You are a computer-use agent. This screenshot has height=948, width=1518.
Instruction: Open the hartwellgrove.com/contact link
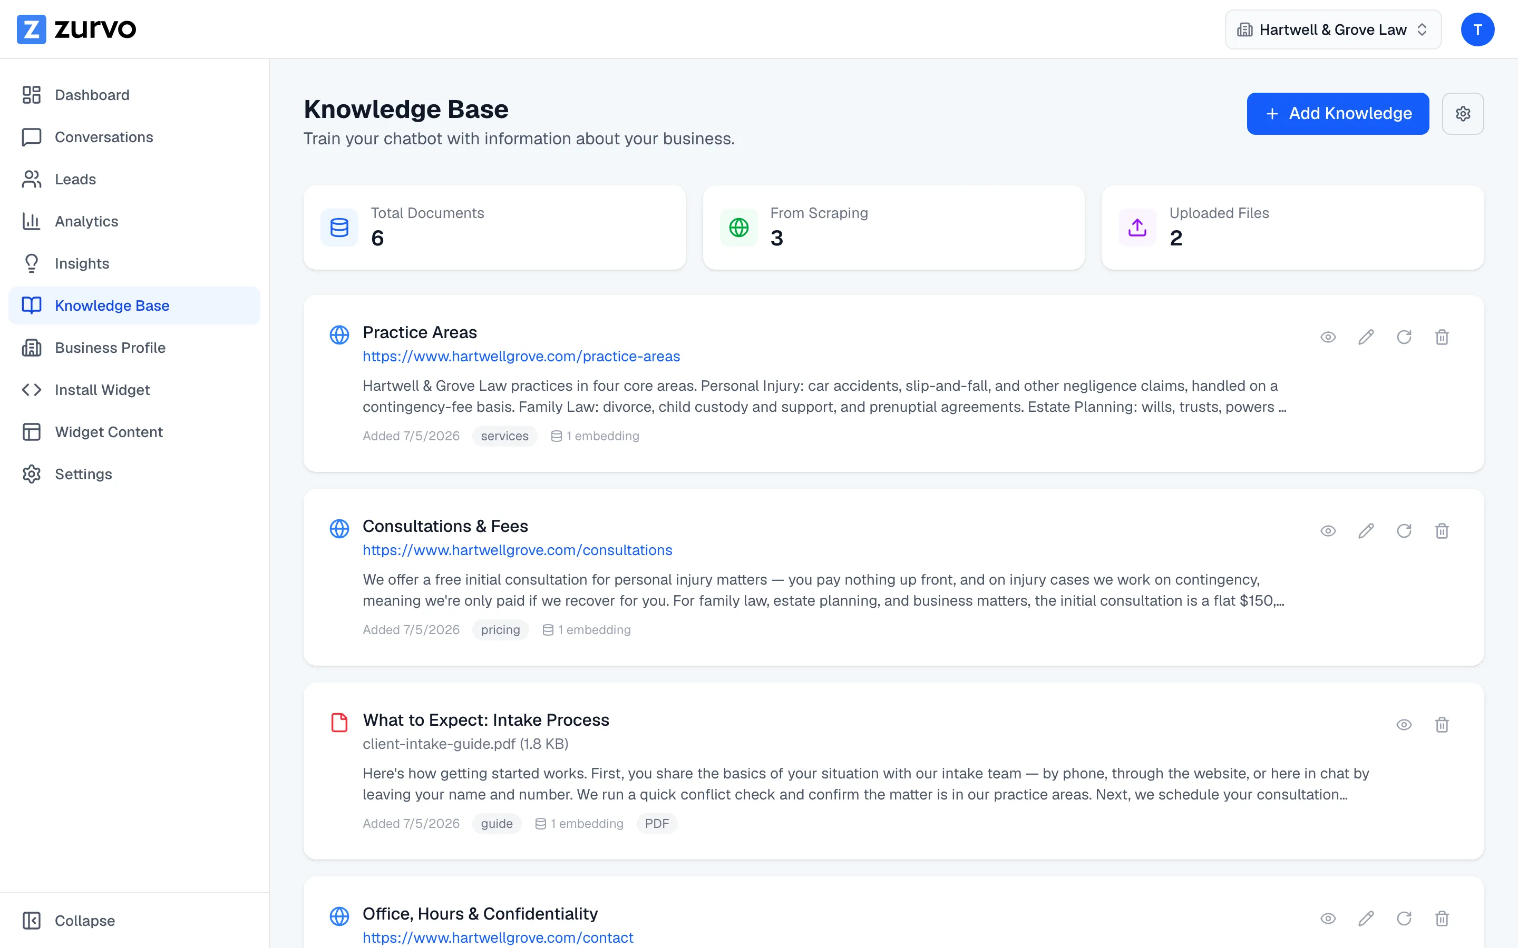tap(498, 937)
